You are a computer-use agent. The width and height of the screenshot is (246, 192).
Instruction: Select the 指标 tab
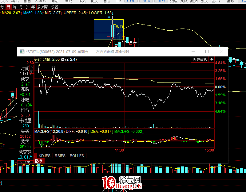point(38,161)
